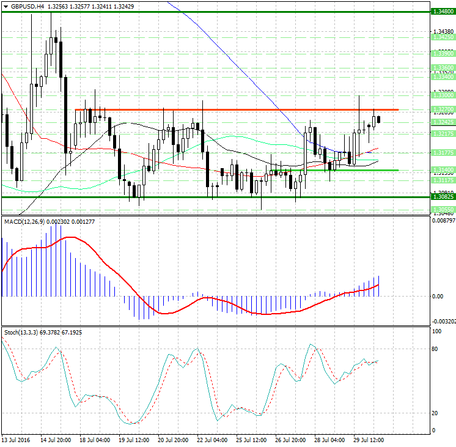Image resolution: width=456 pixels, height=447 pixels.
Task: Select the orange horizontal resistance line
Action: [245, 109]
